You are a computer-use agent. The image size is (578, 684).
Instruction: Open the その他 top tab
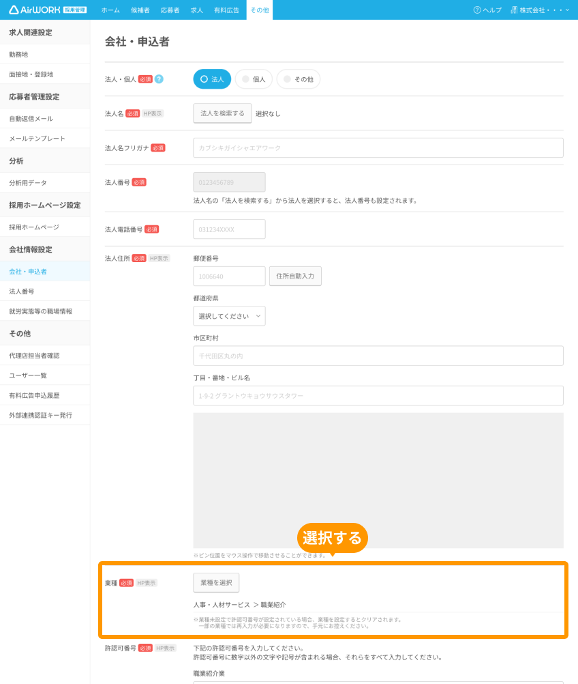click(260, 10)
